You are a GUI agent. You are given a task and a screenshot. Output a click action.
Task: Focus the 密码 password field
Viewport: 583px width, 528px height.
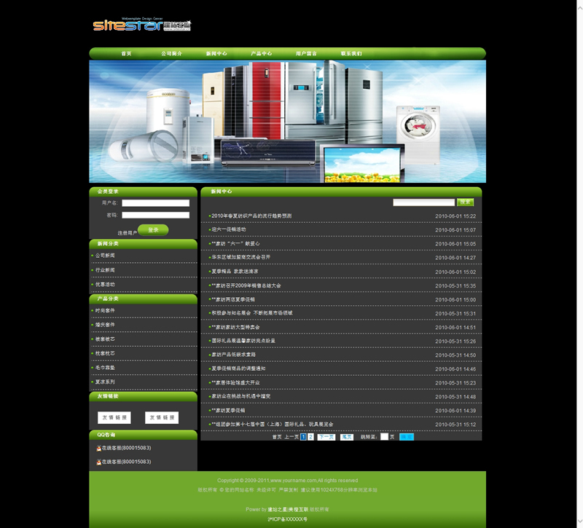pos(155,216)
